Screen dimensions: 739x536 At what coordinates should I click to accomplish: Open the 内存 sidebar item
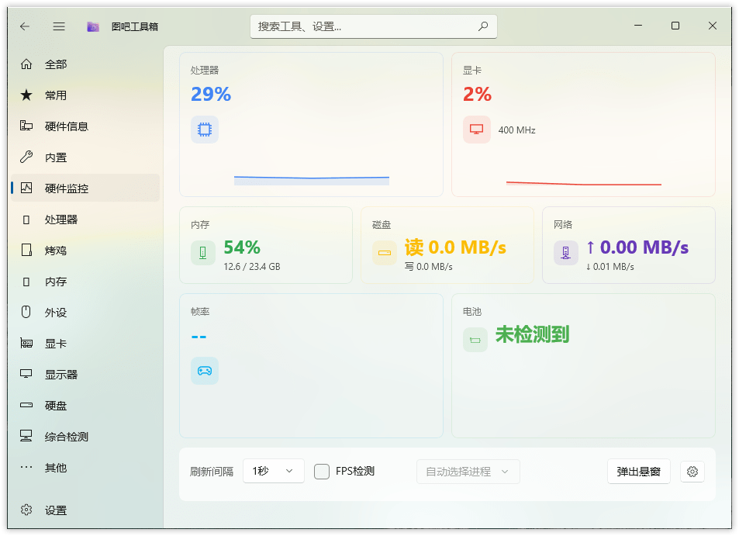tap(85, 282)
